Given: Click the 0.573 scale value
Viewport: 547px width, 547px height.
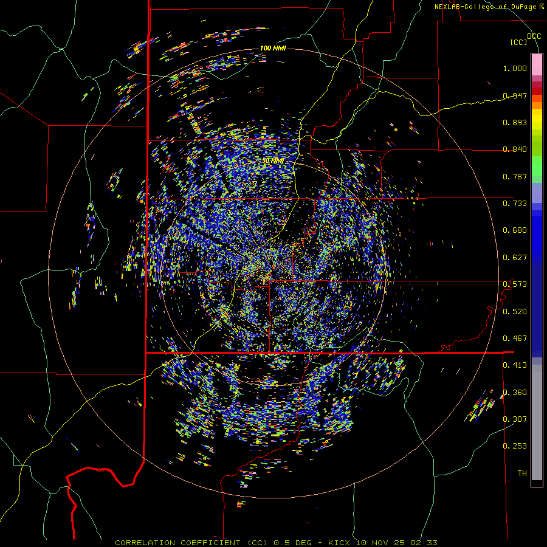Looking at the screenshot, I should (x=515, y=284).
